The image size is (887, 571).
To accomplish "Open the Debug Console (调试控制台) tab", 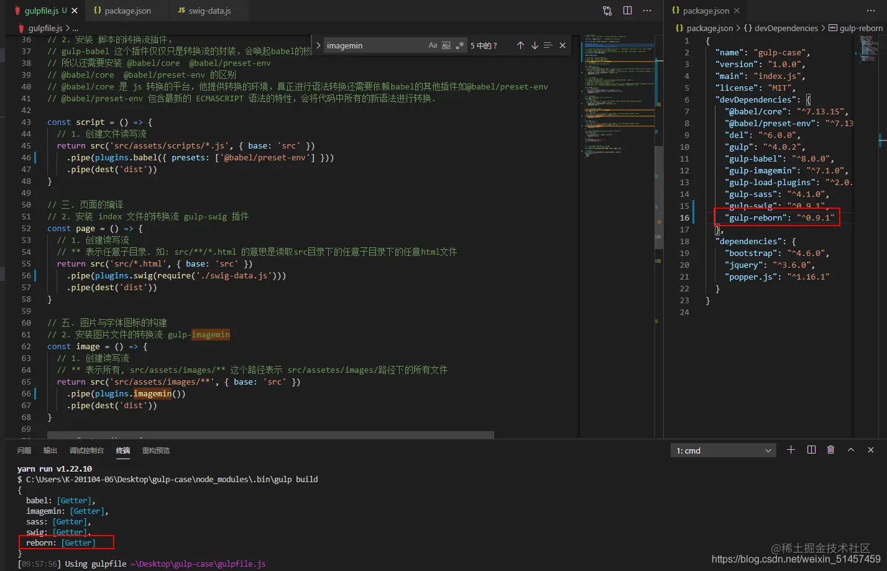I will click(x=87, y=450).
